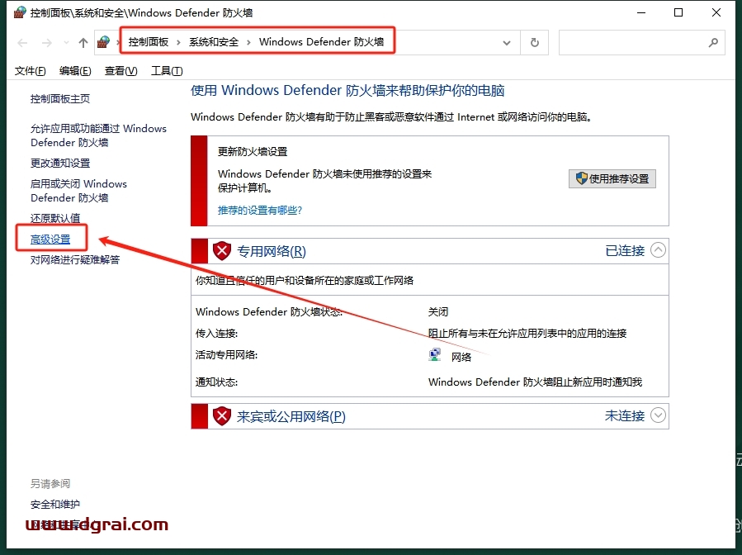Expand chevron after 控制面板 breadcrumb
The width and height of the screenshot is (742, 555).
coord(178,43)
